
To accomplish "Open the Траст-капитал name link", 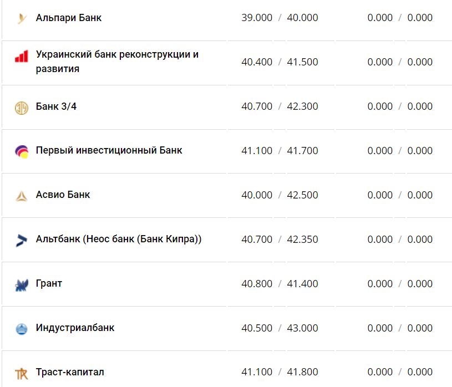I will 70,372.
